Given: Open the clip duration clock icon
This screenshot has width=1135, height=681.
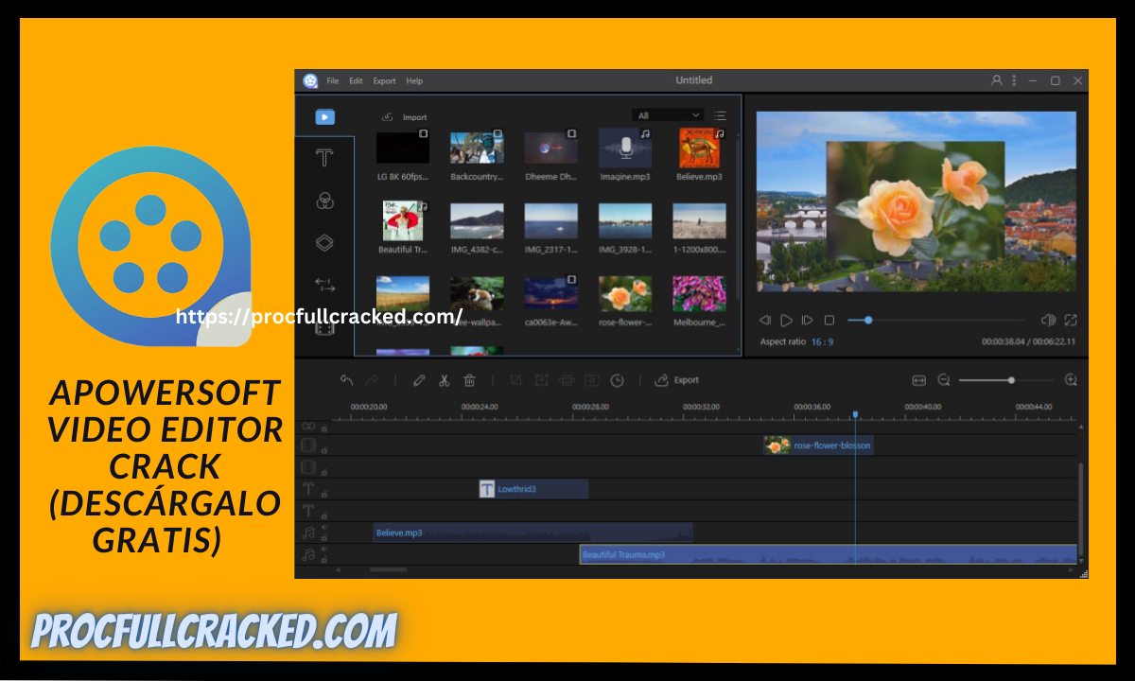Looking at the screenshot, I should click(x=617, y=381).
